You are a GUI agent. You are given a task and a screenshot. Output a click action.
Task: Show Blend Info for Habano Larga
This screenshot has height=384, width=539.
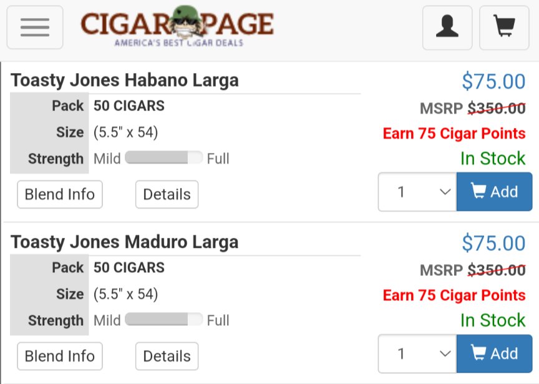60,194
